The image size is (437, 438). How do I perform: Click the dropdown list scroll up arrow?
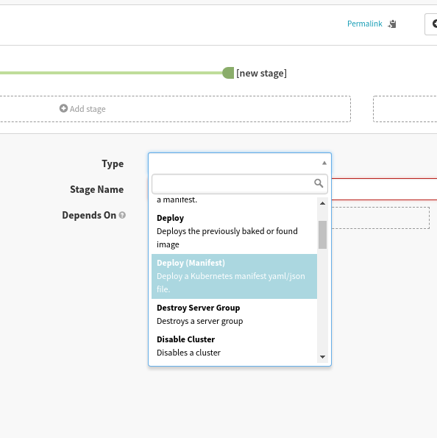pos(322,203)
